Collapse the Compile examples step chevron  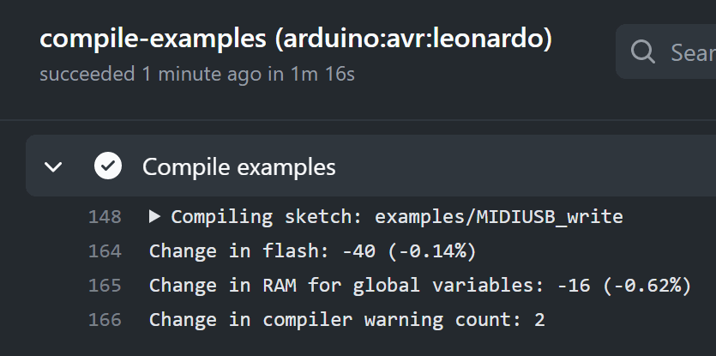(53, 166)
